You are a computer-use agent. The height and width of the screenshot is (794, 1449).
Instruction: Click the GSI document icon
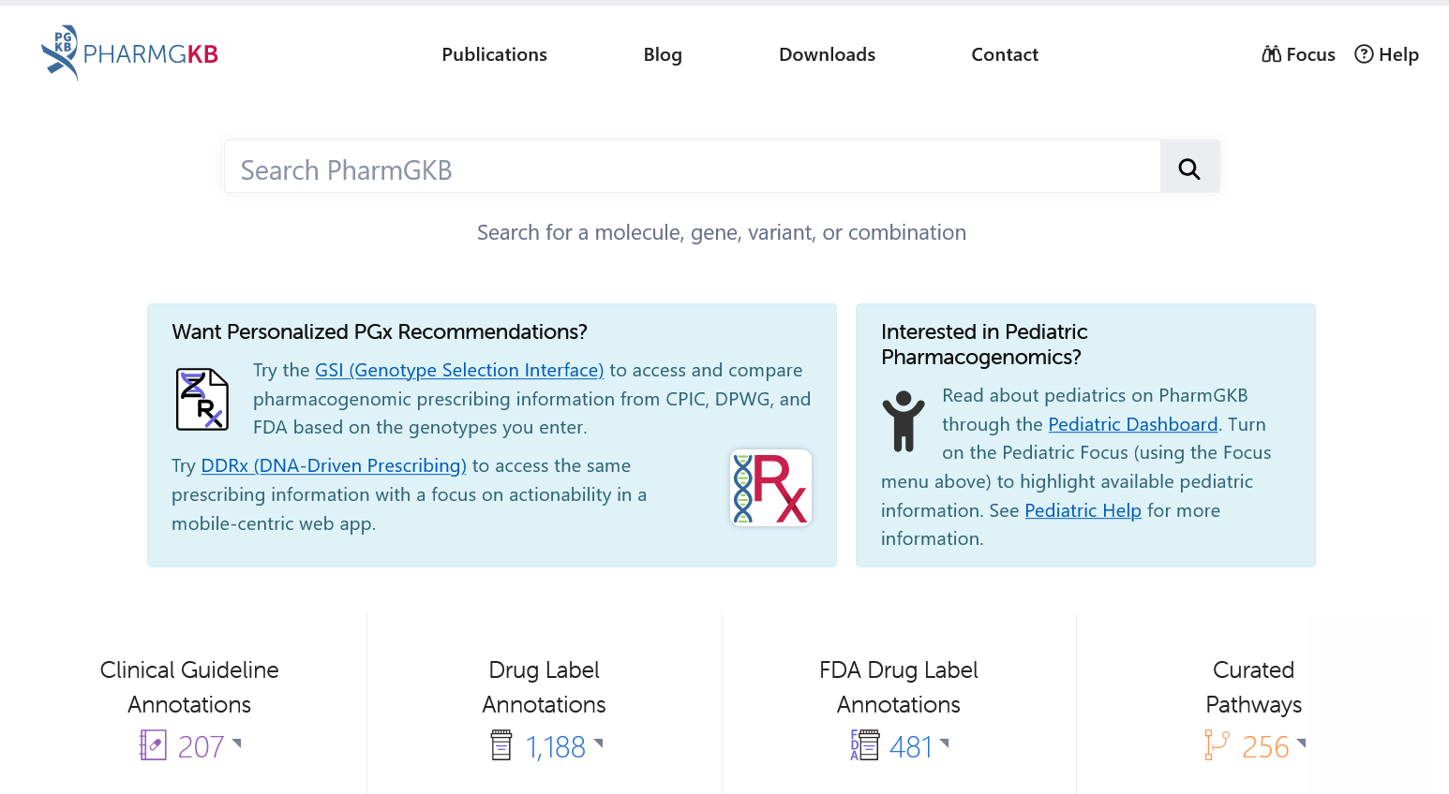[202, 399]
